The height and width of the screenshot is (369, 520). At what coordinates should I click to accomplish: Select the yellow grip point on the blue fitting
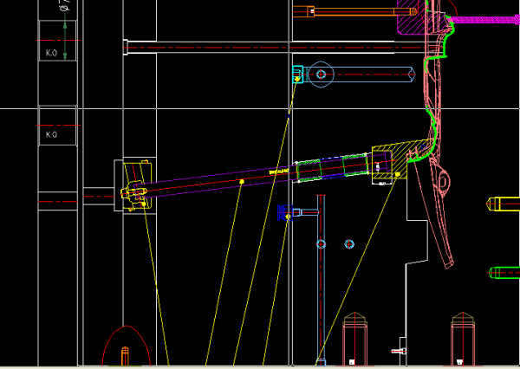click(288, 217)
